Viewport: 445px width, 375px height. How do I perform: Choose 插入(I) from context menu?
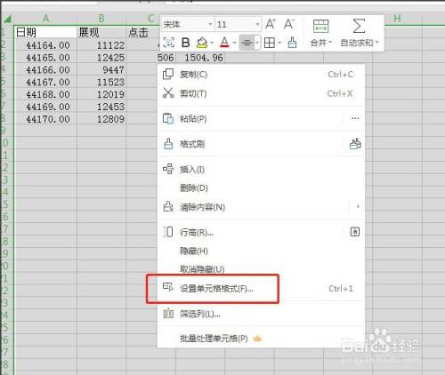coord(261,170)
